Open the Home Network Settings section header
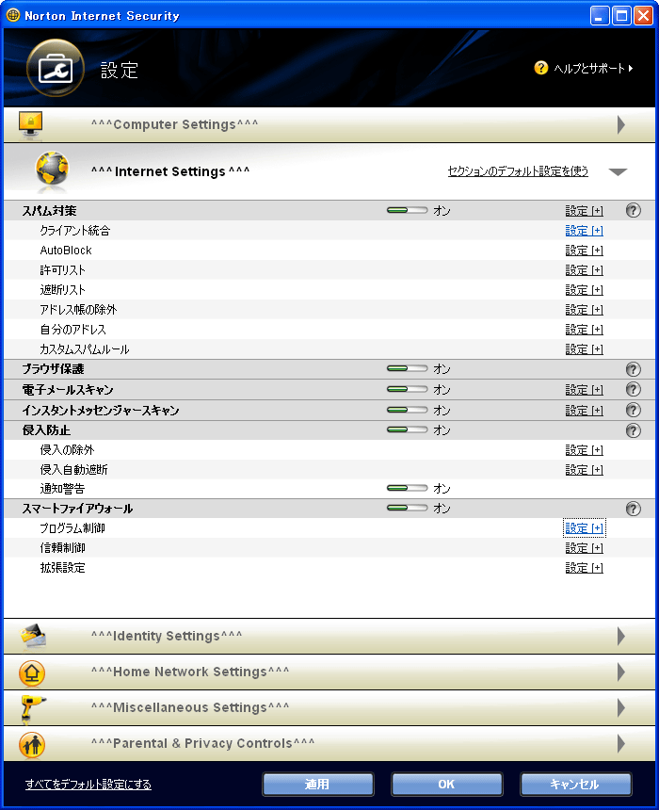 click(329, 672)
